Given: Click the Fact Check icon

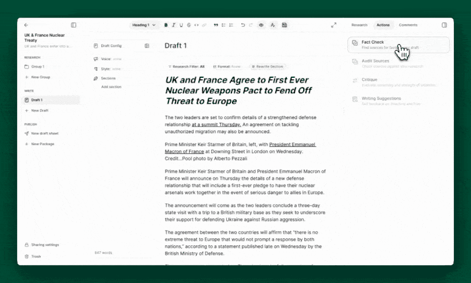Looking at the screenshot, I should (x=355, y=43).
